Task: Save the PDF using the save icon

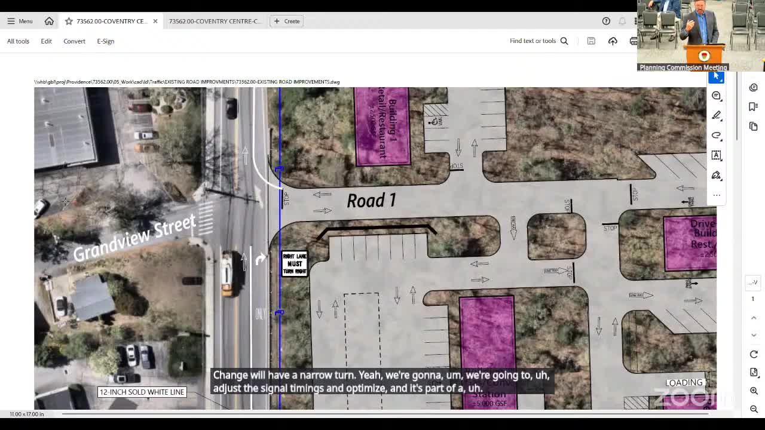Action: click(591, 41)
